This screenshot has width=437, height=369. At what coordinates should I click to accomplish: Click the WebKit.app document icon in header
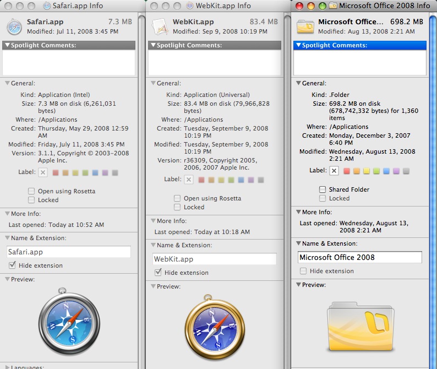[160, 27]
